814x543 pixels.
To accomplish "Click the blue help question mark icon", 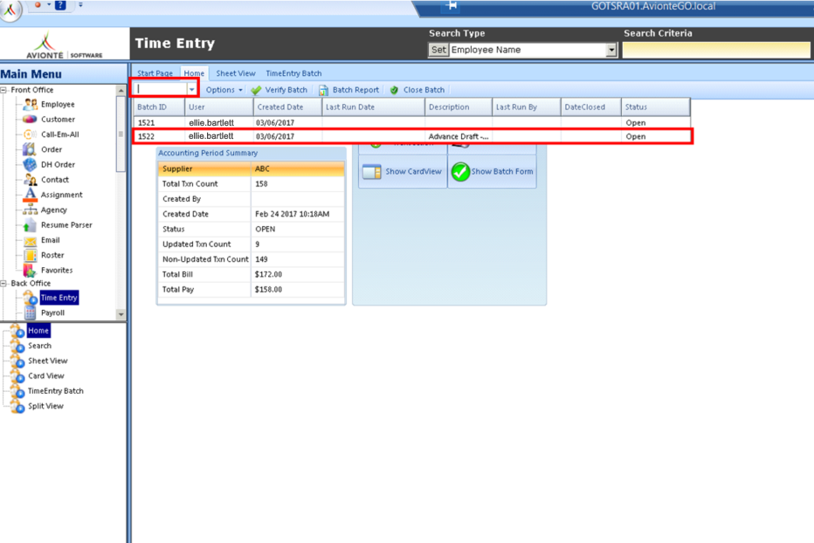I will tap(60, 5).
